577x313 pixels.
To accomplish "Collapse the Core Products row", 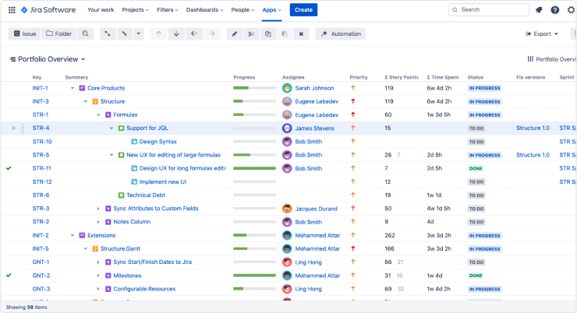I will click(73, 88).
